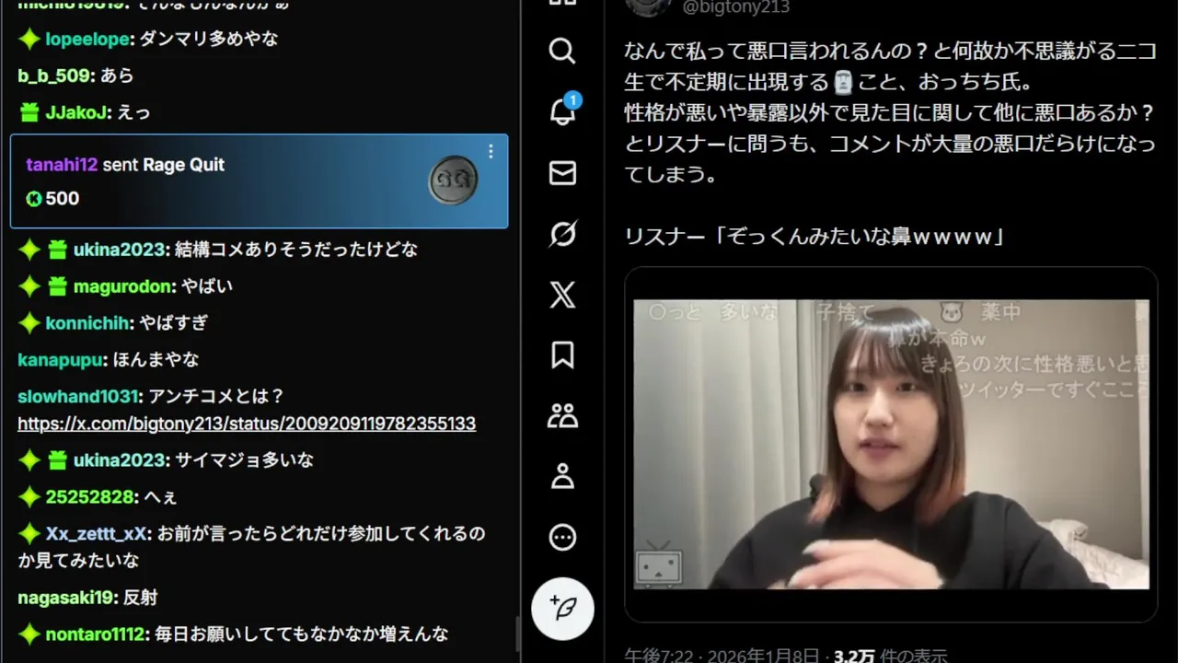The width and height of the screenshot is (1178, 663).
Task: Open the communities people icon
Action: [x=562, y=416]
